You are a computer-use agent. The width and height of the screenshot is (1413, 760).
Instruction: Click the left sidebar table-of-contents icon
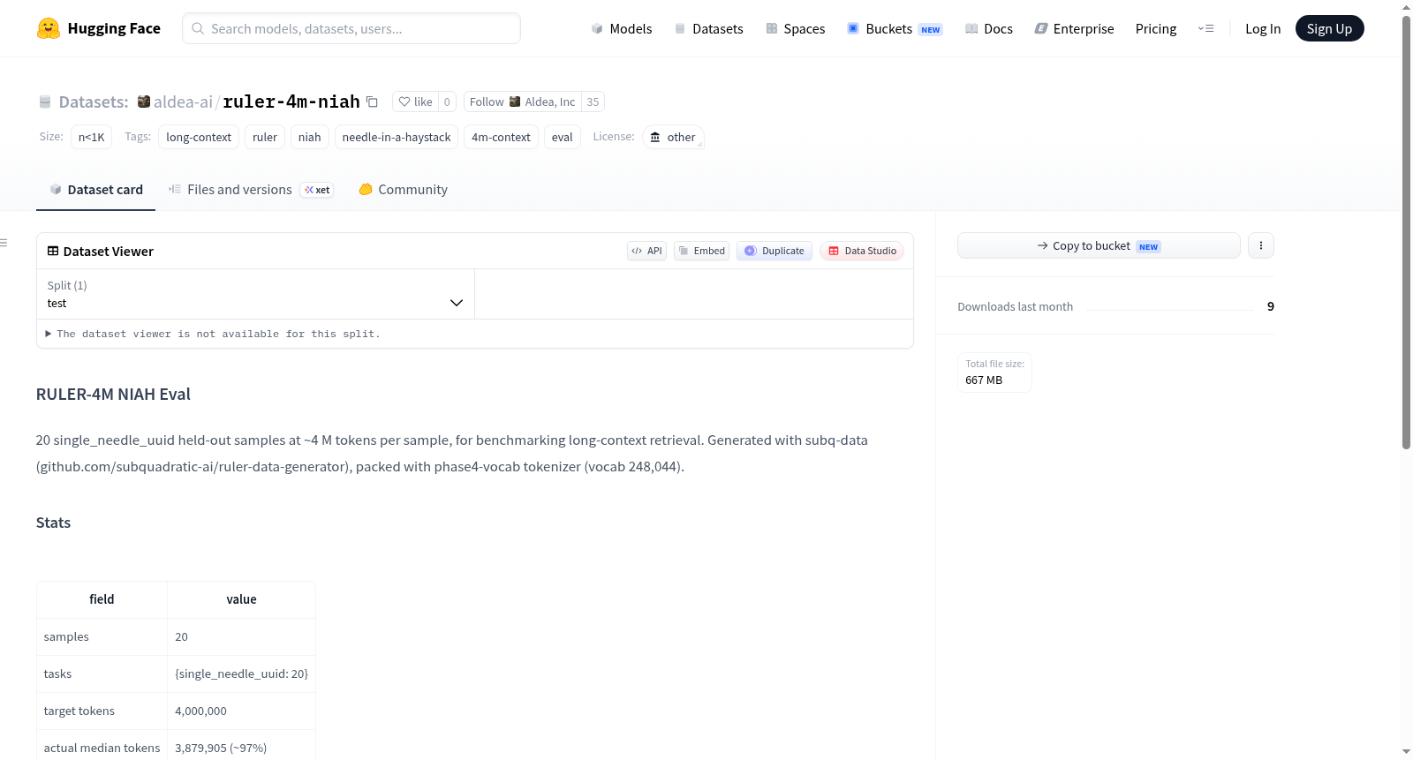click(x=4, y=243)
